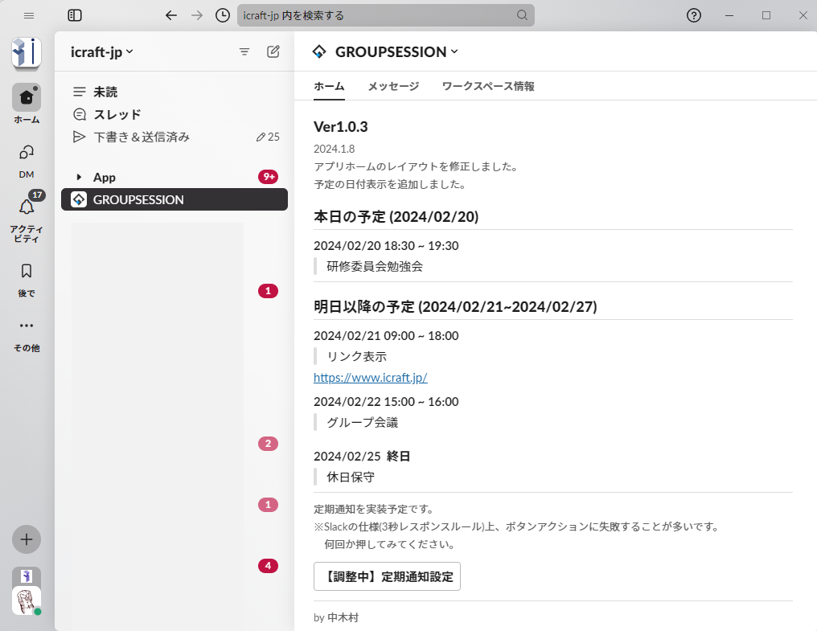Open the sidebar filter icon
The image size is (817, 631).
click(244, 51)
